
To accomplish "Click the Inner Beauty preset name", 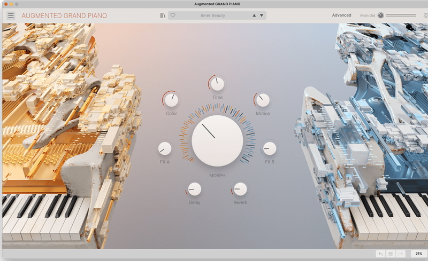I will click(x=213, y=15).
